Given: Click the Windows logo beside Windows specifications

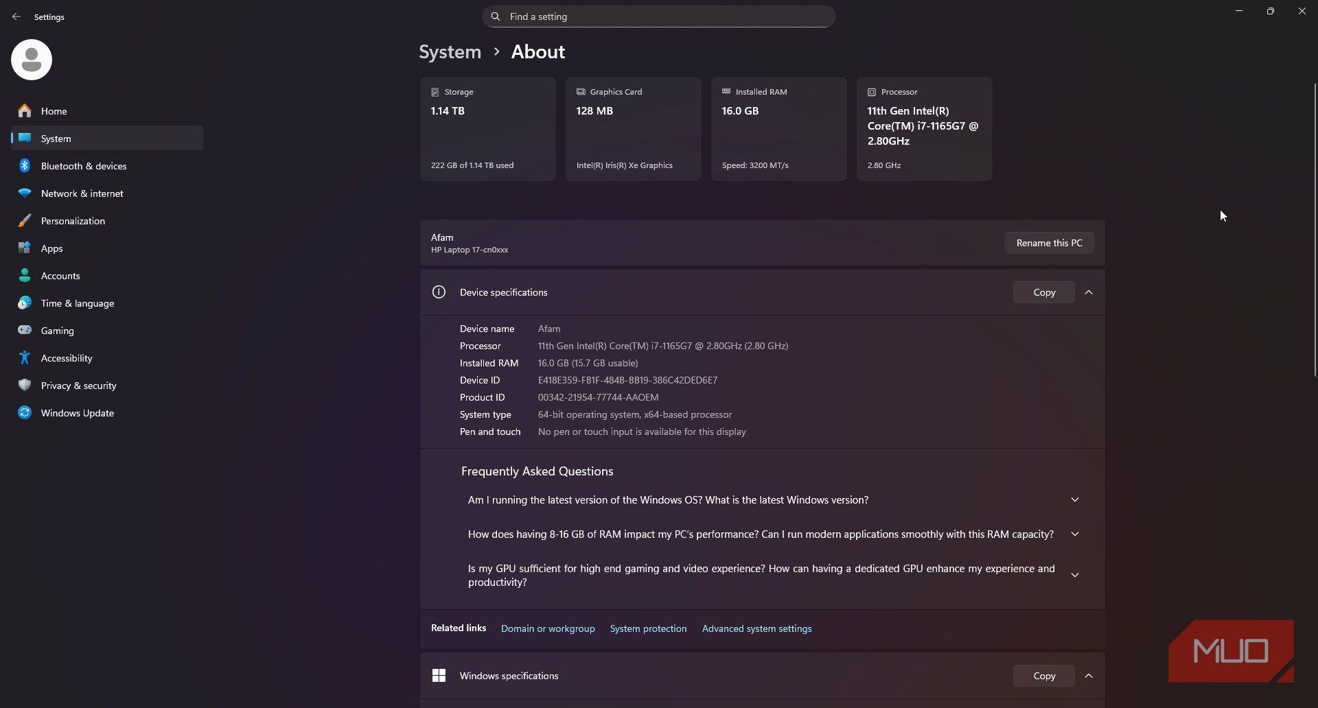Looking at the screenshot, I should [x=439, y=676].
